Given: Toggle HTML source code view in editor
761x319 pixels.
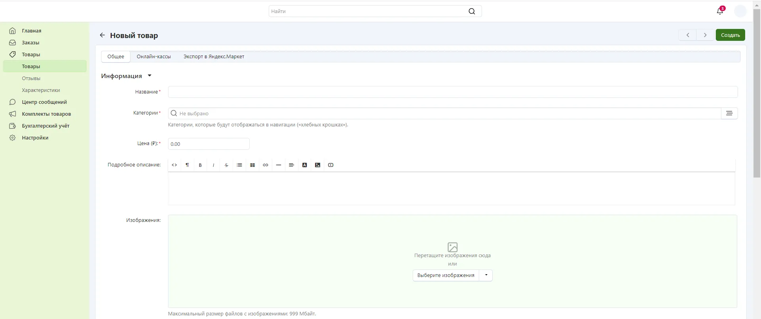Looking at the screenshot, I should point(174,165).
